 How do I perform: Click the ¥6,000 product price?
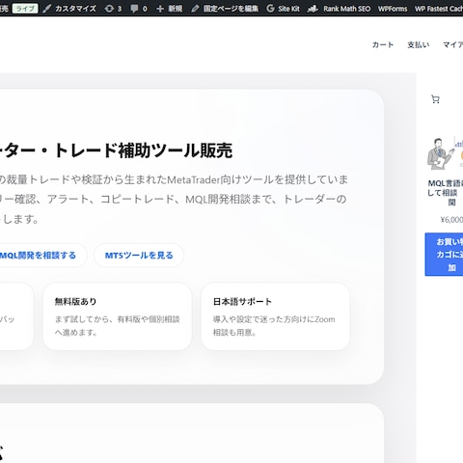[451, 220]
